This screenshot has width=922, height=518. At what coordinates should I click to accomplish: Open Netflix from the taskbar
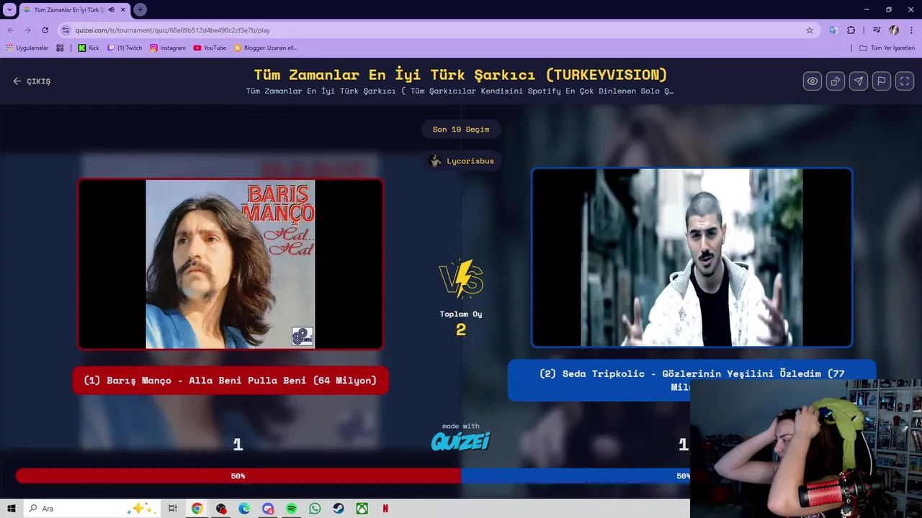point(385,509)
